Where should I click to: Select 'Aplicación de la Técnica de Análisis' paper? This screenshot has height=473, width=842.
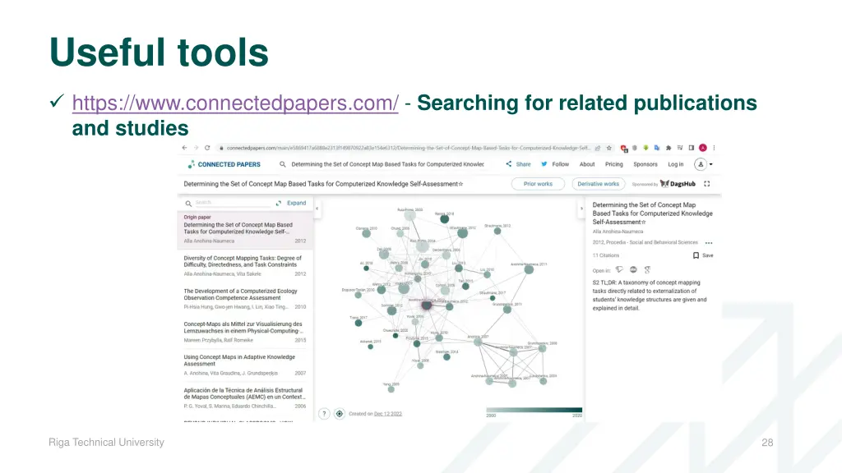click(x=245, y=398)
